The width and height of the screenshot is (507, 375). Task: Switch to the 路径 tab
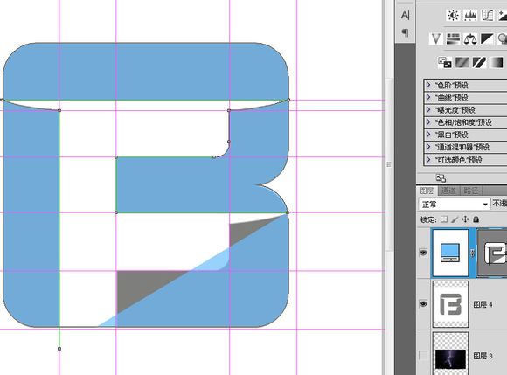click(x=471, y=191)
